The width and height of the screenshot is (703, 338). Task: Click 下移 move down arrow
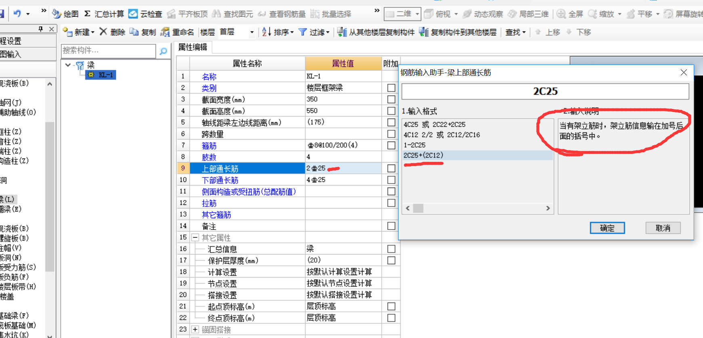(569, 31)
